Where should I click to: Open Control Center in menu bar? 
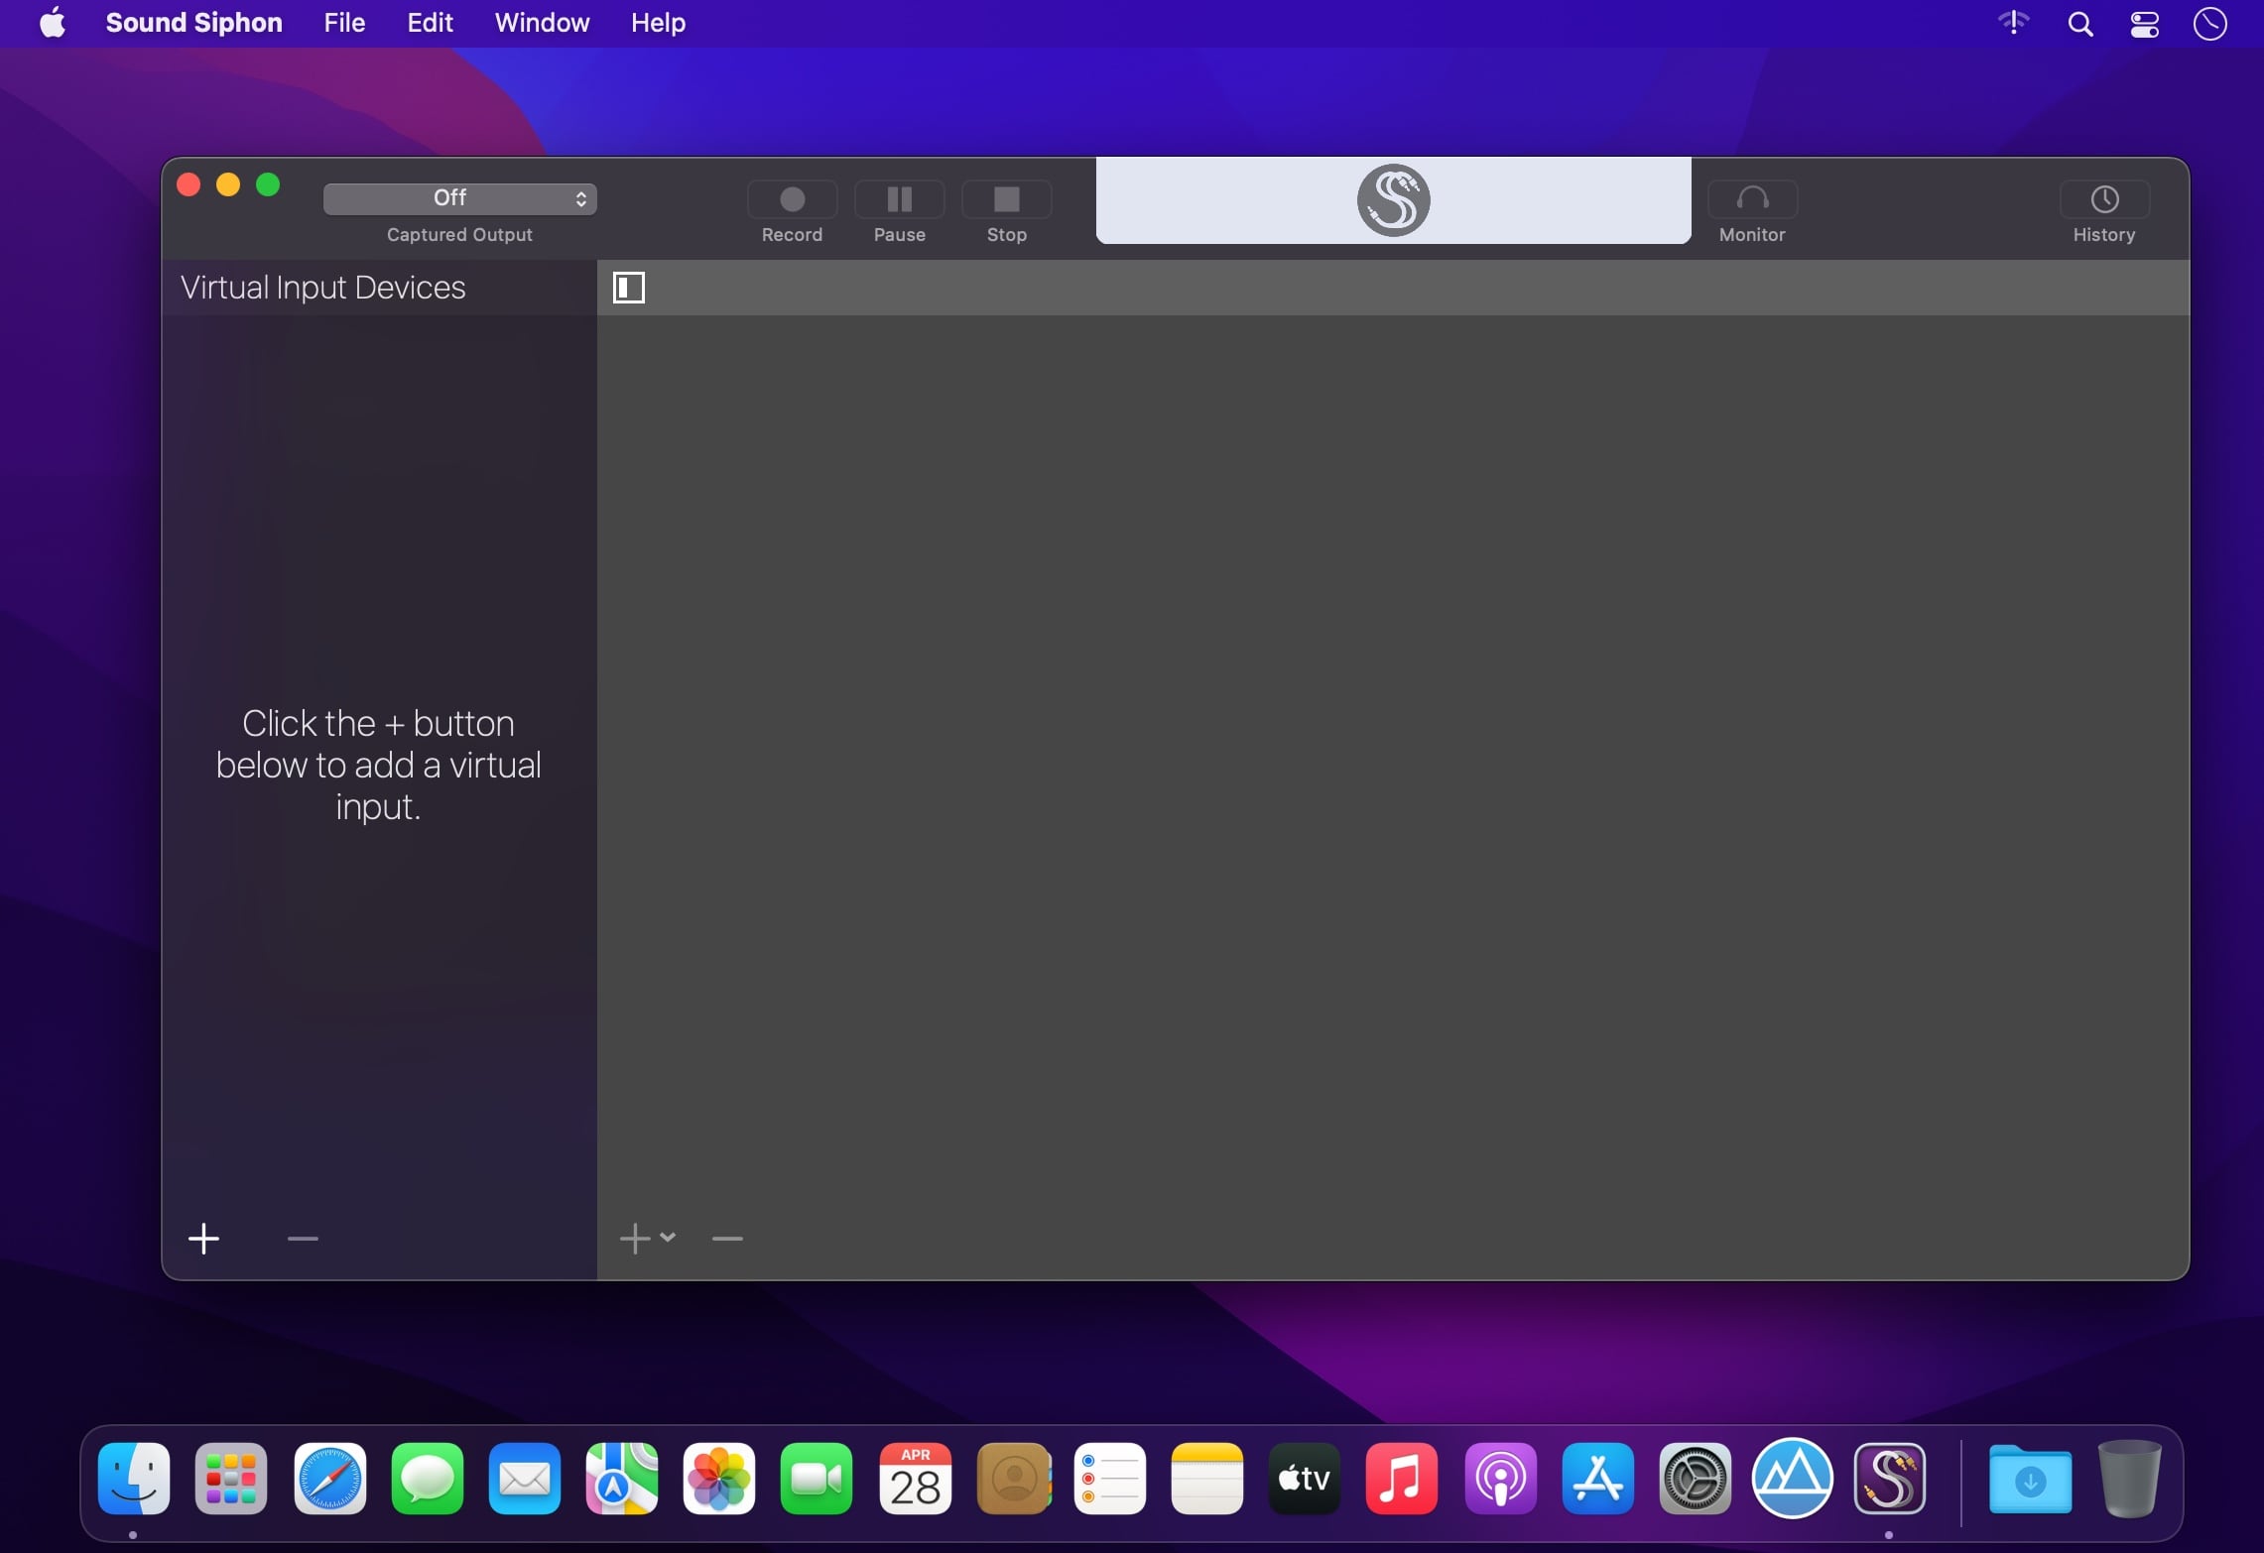[x=2145, y=24]
